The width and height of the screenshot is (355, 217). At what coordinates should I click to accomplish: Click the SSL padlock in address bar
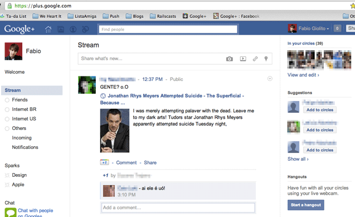[x=9, y=6]
